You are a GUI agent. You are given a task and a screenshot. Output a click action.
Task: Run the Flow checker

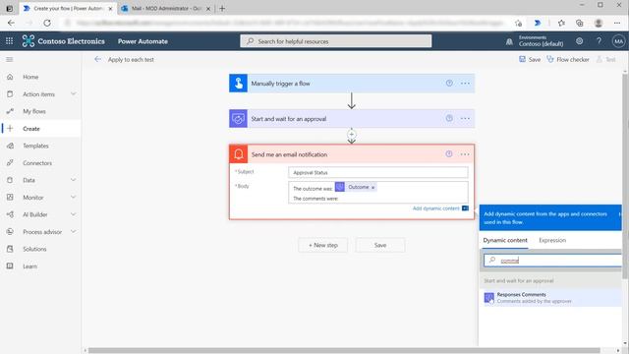568,59
